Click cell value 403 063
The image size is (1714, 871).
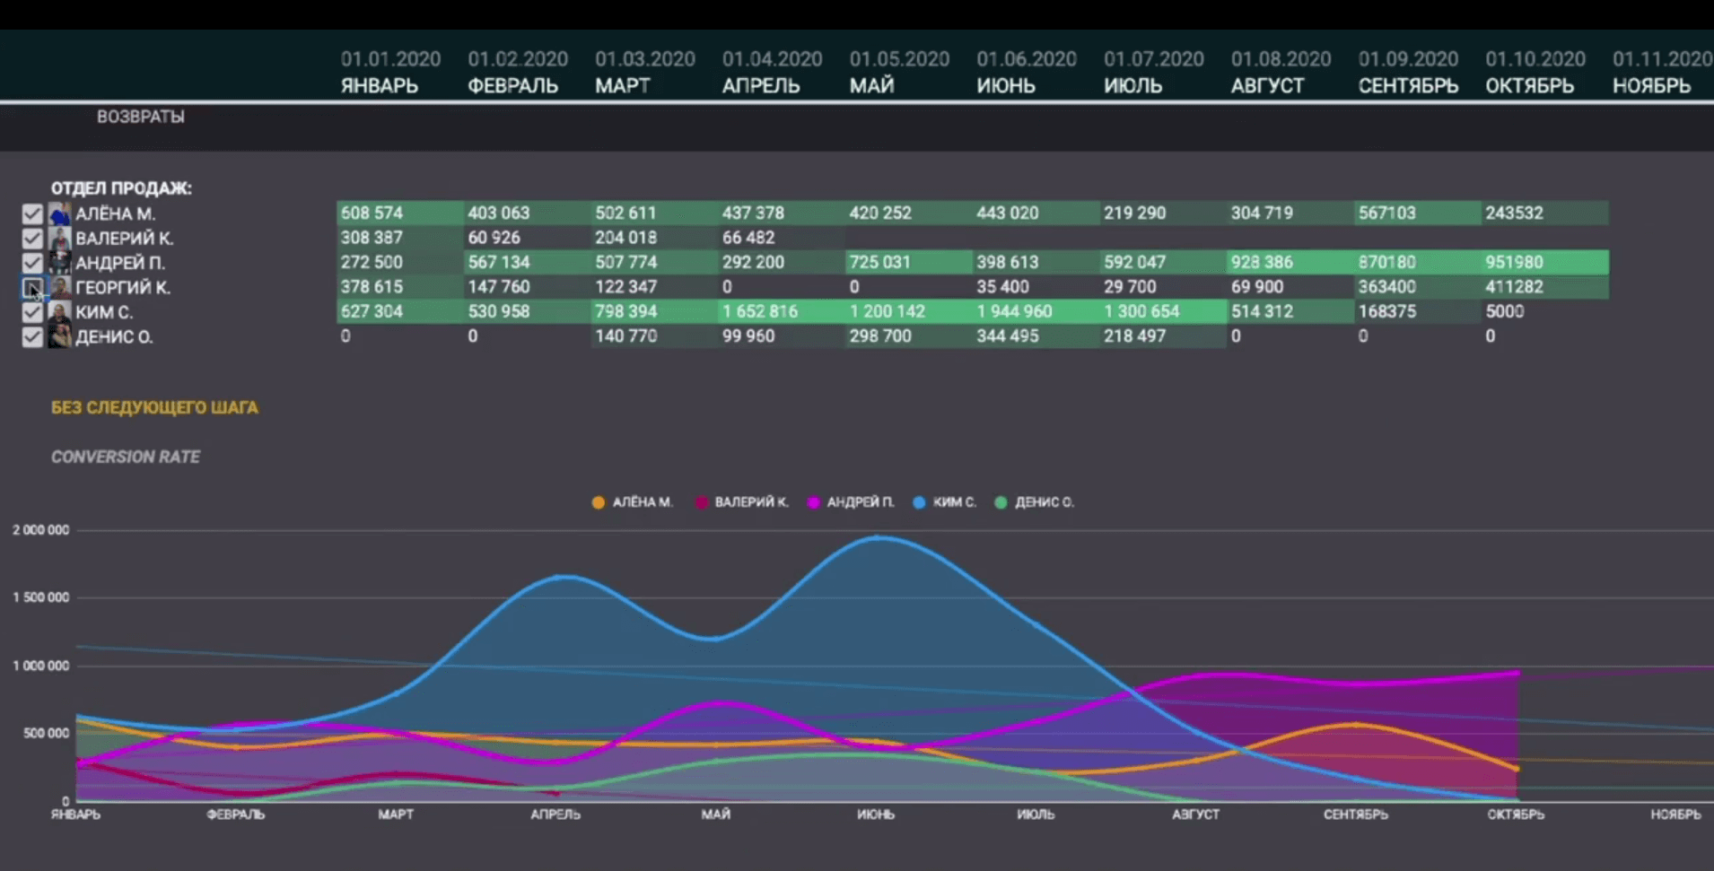[499, 213]
